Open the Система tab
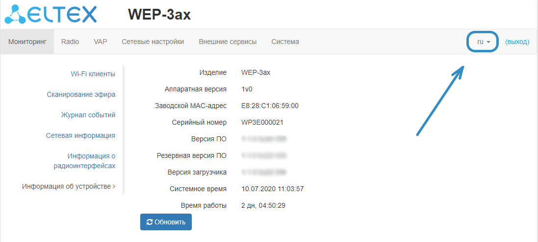 285,42
